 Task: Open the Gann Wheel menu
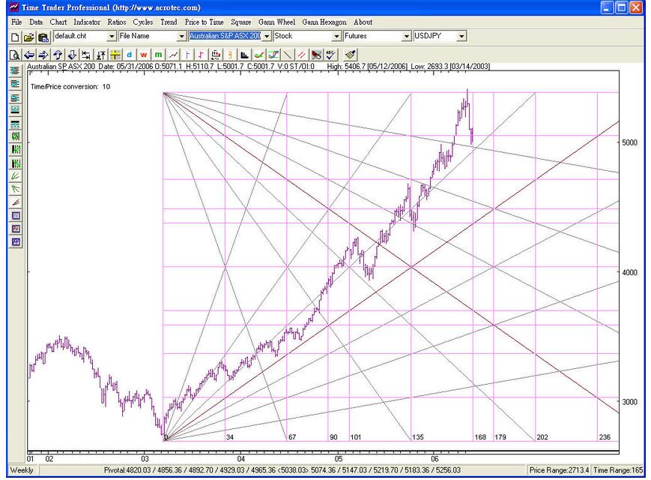point(277,22)
